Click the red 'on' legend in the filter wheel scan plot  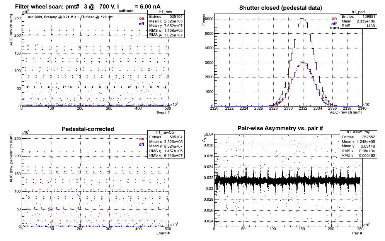(142, 19)
